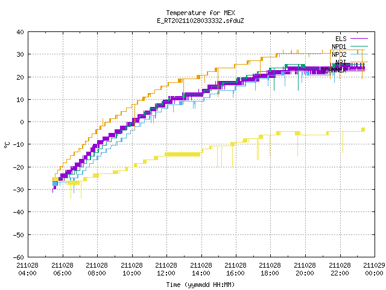Click the y-axis label 0
This screenshot has width=386, height=290.
(x=22, y=122)
